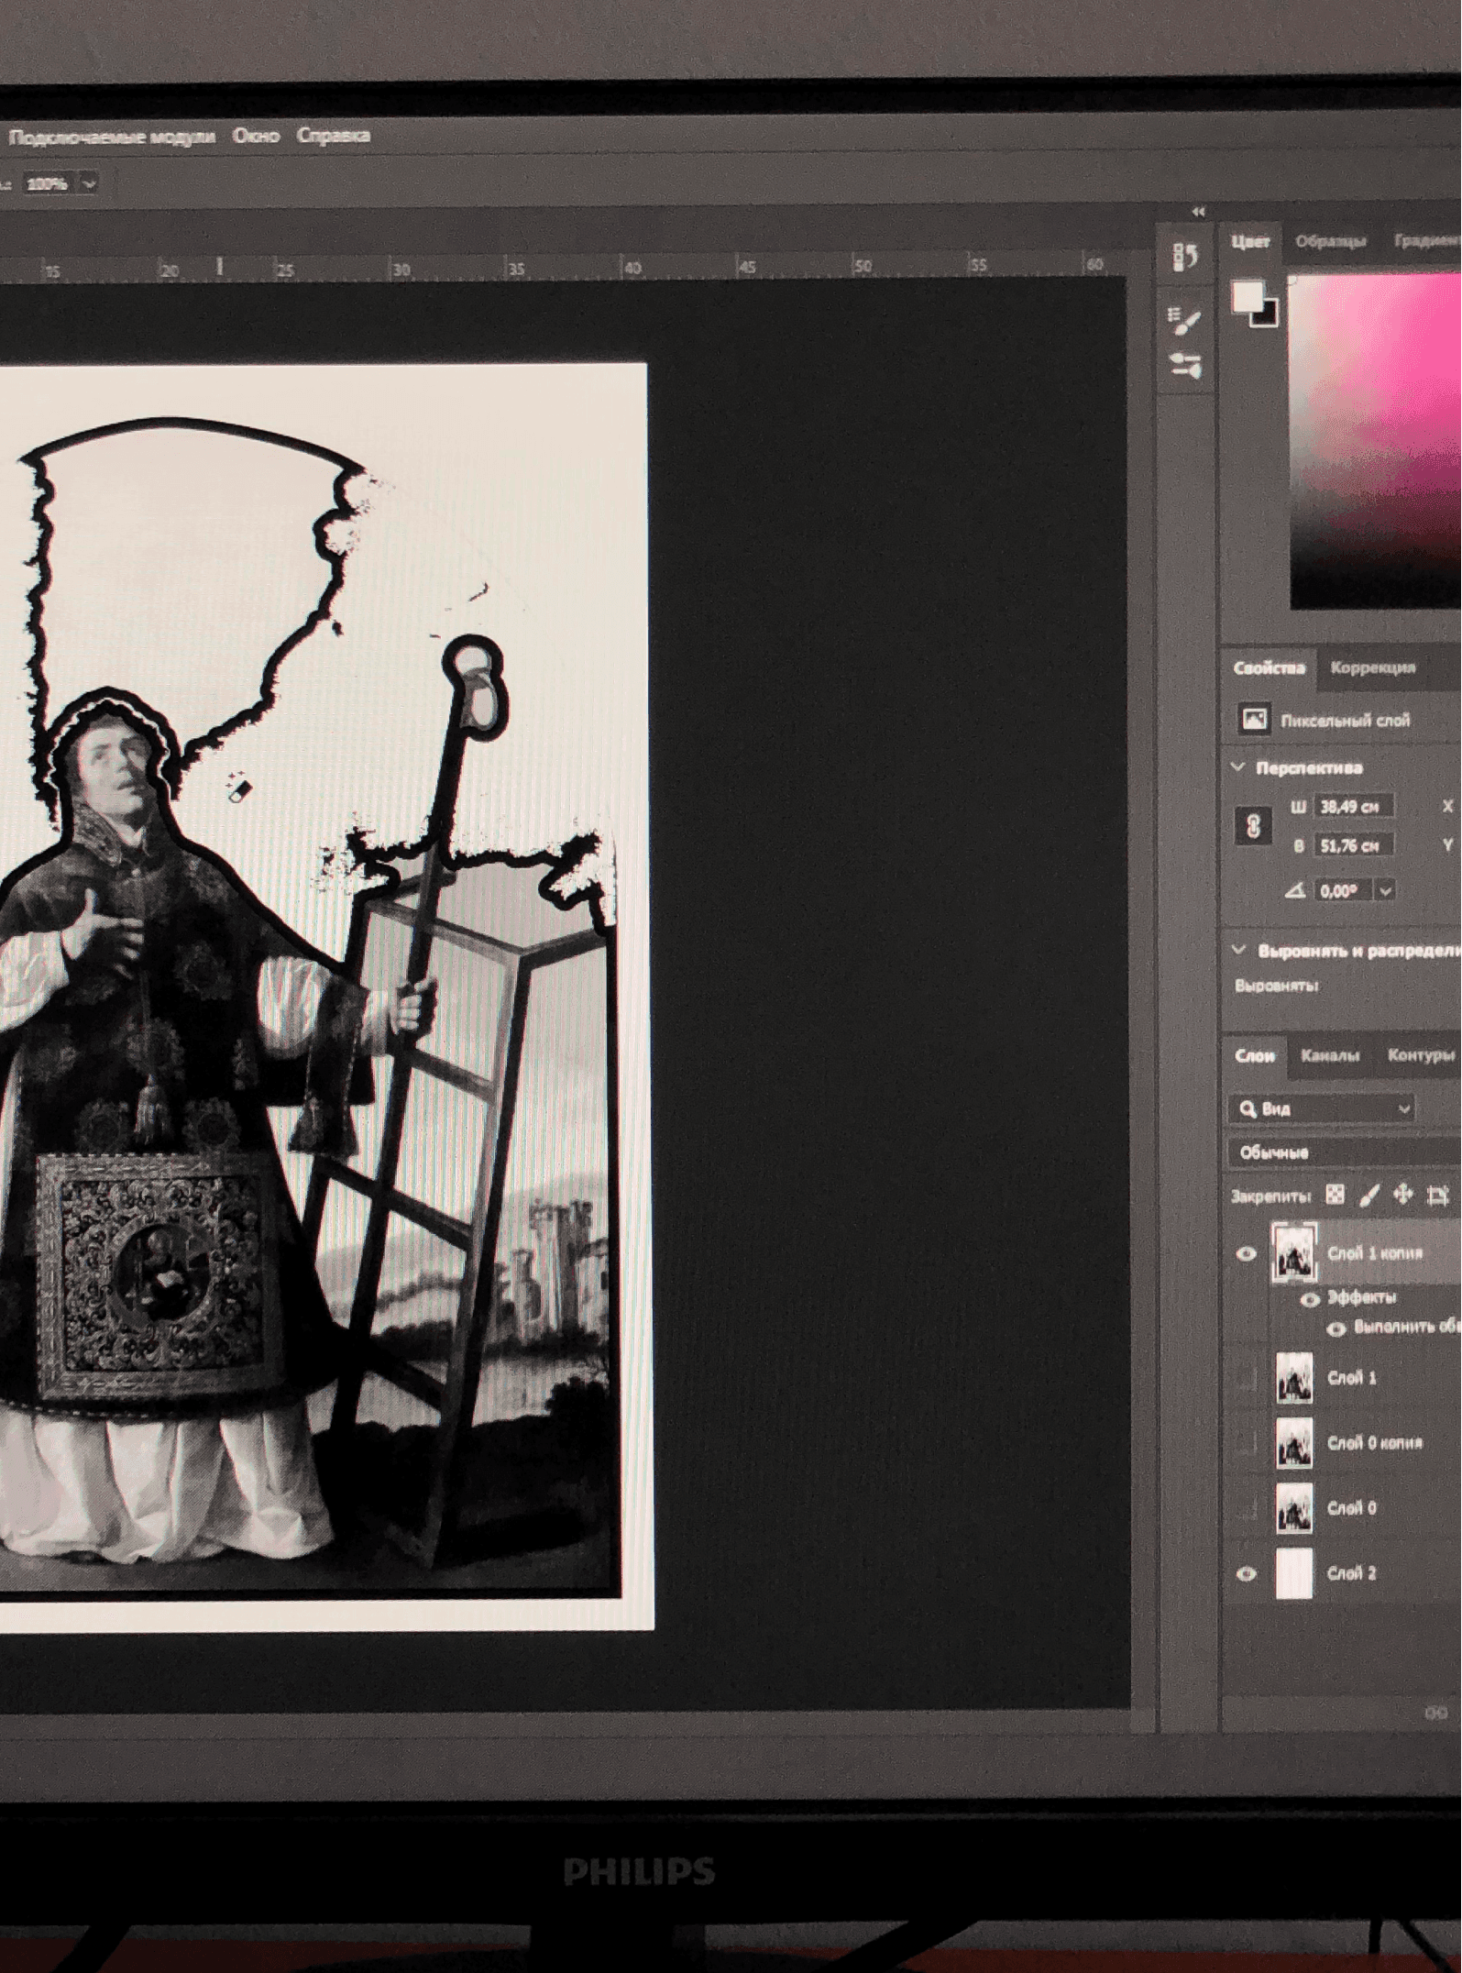This screenshot has width=1462, height=1973.
Task: Lock transparent pixels in Закрепить row
Action: pyautogui.click(x=1336, y=1194)
